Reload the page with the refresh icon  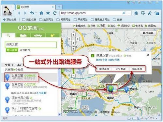click(55, 13)
